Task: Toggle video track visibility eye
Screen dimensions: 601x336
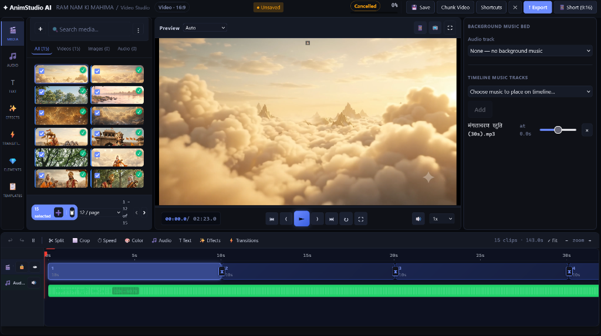Action: coord(35,267)
